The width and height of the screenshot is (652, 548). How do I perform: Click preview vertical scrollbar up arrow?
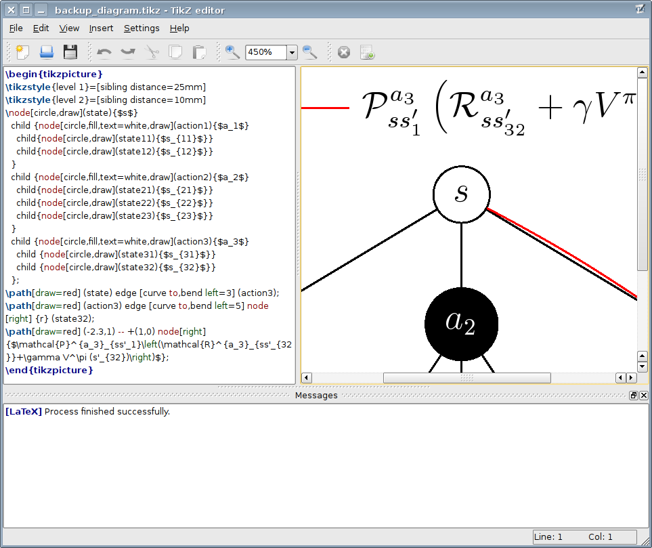coord(643,72)
